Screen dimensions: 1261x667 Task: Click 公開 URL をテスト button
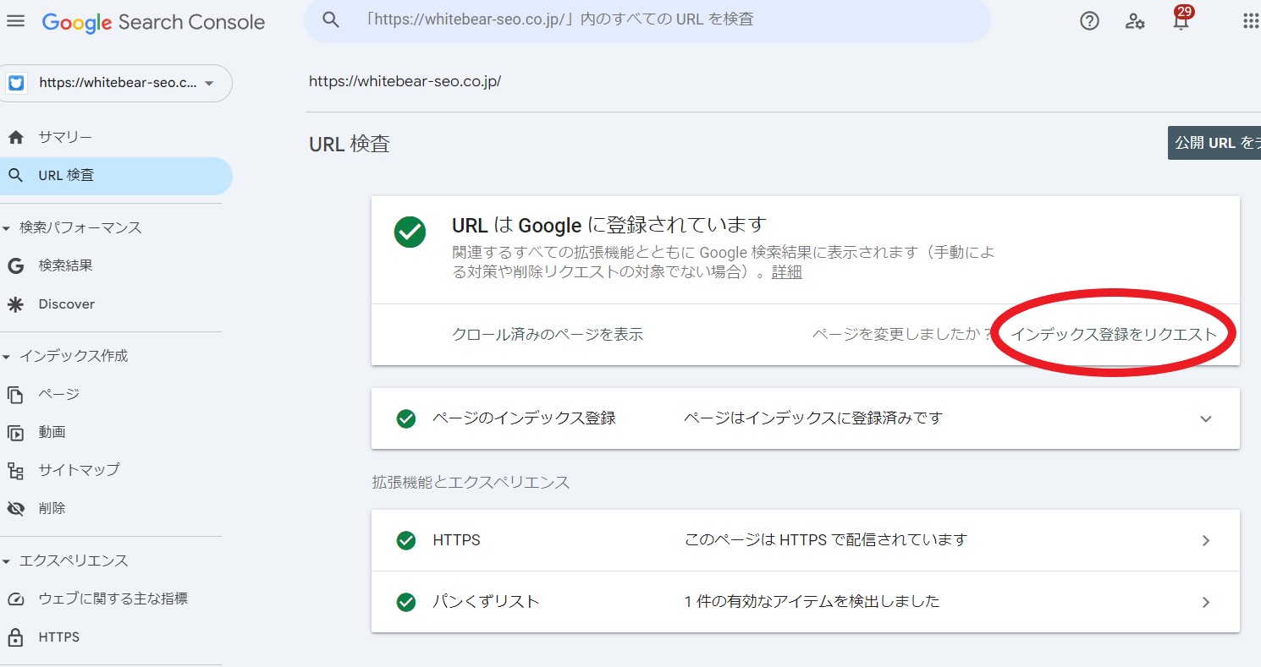1214,143
